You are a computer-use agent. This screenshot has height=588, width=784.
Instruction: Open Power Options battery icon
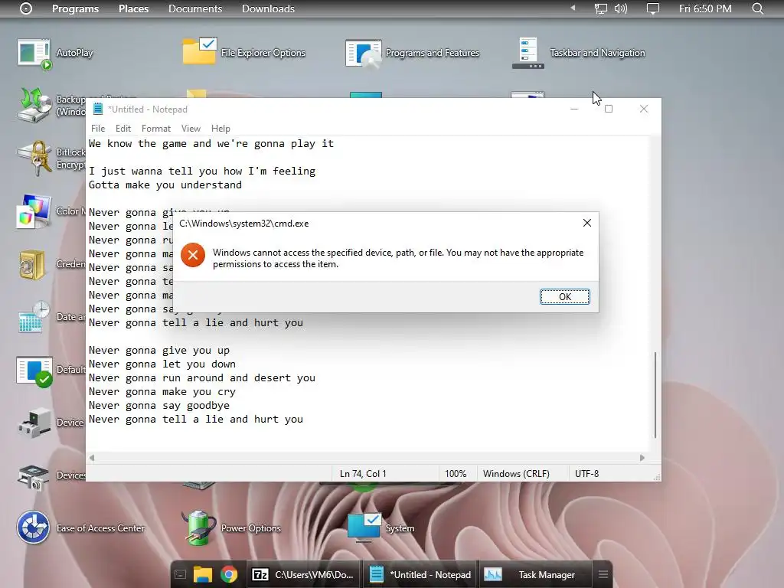pos(198,528)
